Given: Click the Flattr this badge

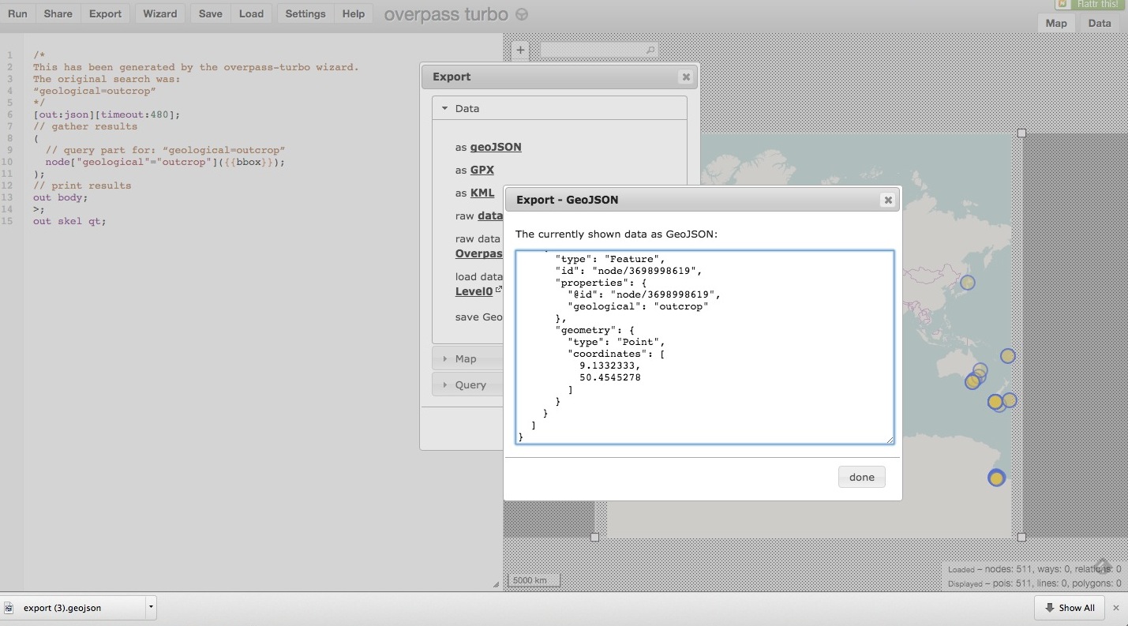Looking at the screenshot, I should coord(1090,5).
